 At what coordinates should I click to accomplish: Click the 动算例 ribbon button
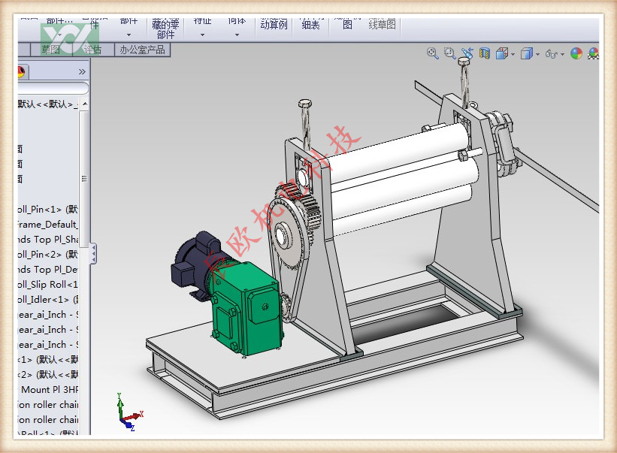click(x=274, y=24)
